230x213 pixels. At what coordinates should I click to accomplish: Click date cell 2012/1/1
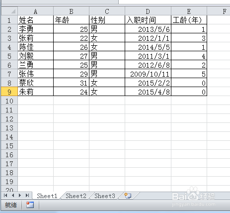pyautogui.click(x=148, y=38)
